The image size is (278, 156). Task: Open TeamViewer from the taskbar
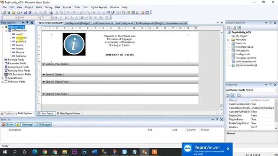pyautogui.click(x=125, y=152)
